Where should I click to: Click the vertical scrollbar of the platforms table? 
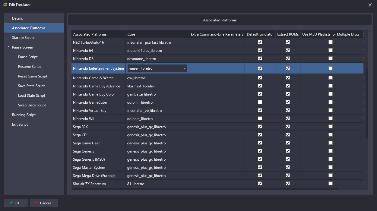click(367, 103)
